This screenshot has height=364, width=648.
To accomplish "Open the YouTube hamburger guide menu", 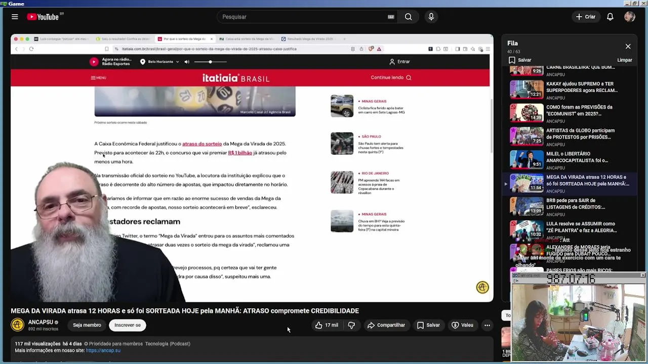I will click(x=15, y=17).
